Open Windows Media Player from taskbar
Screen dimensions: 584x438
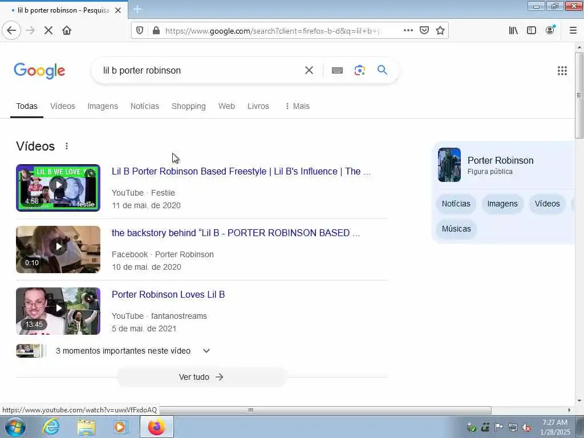click(120, 427)
